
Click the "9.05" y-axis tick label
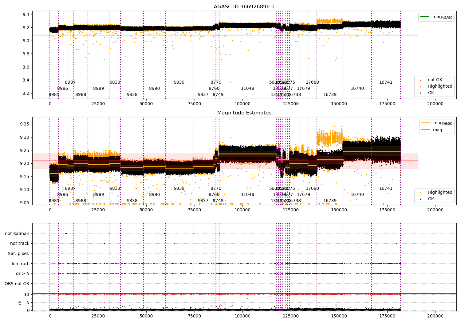pos(25,202)
